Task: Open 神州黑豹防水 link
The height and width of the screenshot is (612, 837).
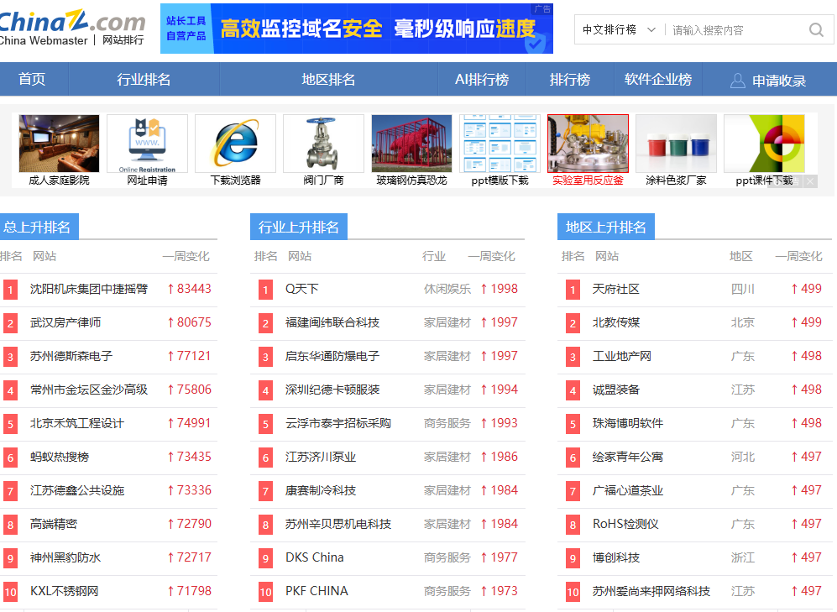Action: (65, 557)
